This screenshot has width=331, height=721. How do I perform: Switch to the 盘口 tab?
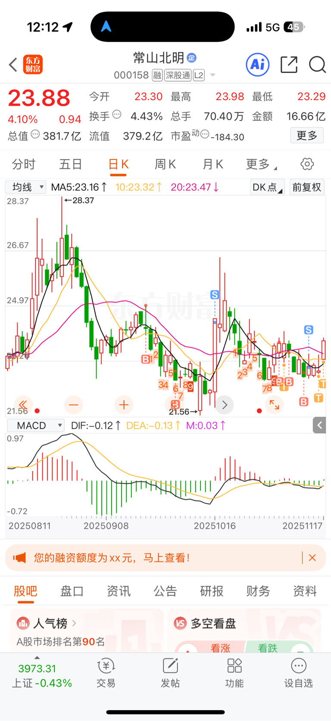[x=72, y=591]
